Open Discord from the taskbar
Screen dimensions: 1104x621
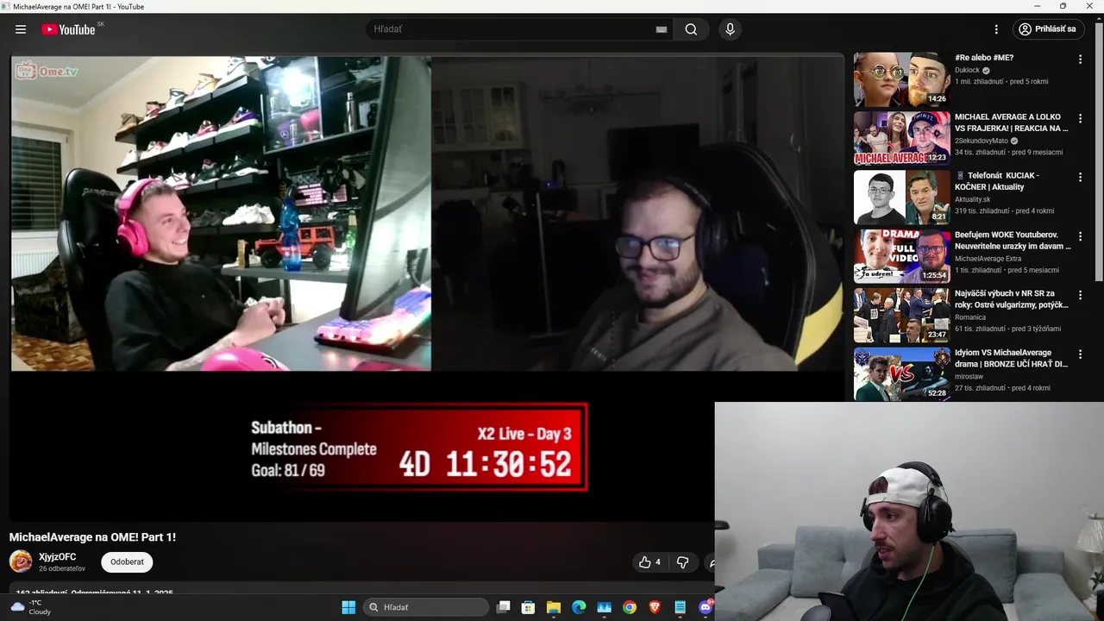[706, 607]
